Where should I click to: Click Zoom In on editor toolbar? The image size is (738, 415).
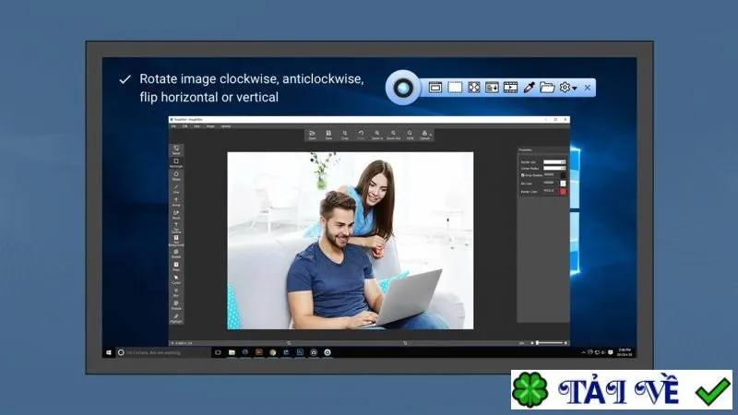pos(377,135)
